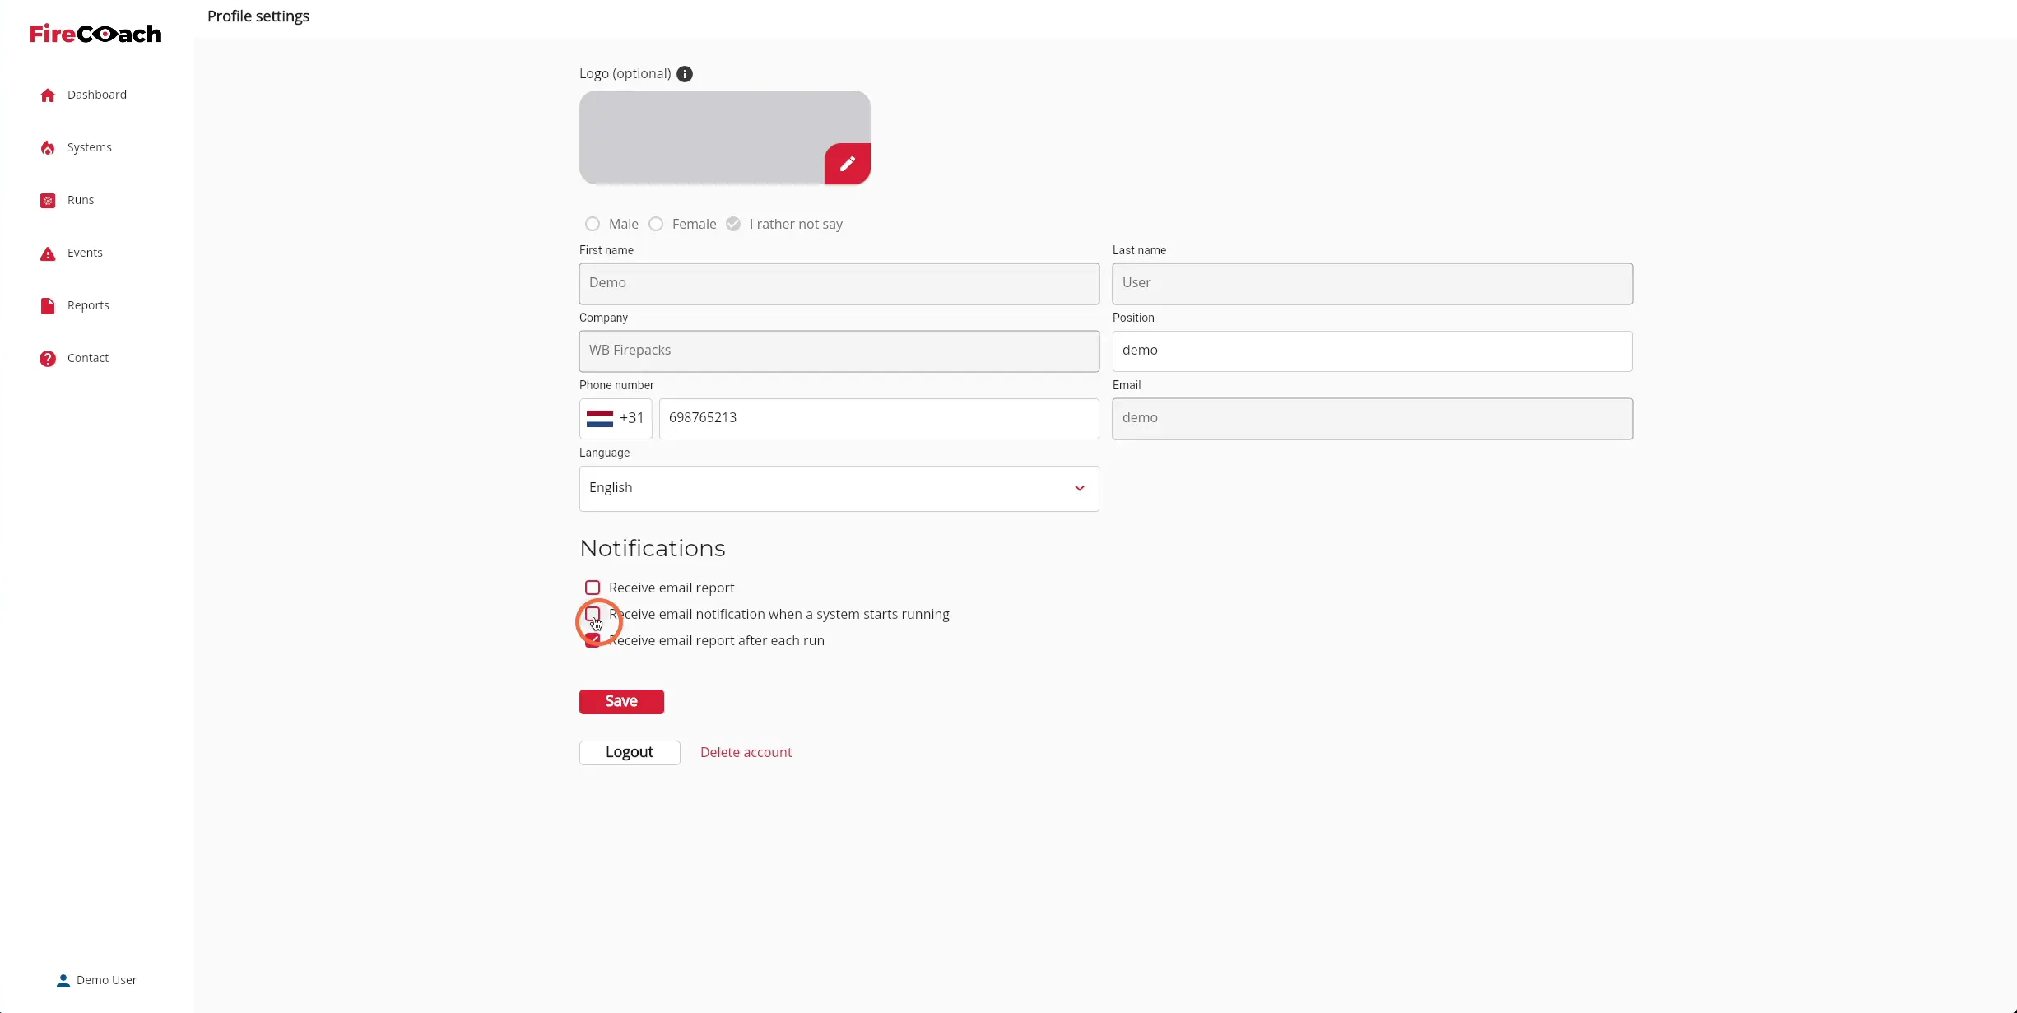Click the Last name field

[x=1373, y=284]
